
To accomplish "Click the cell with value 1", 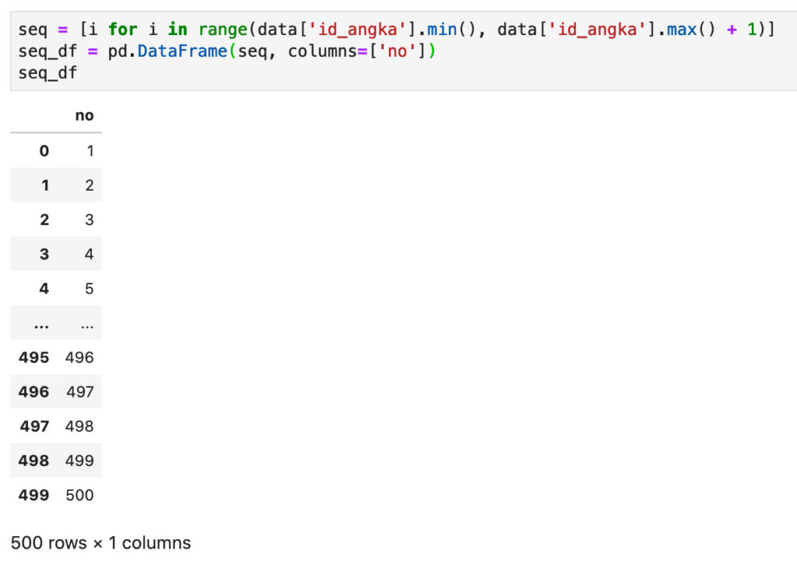I will [x=90, y=151].
